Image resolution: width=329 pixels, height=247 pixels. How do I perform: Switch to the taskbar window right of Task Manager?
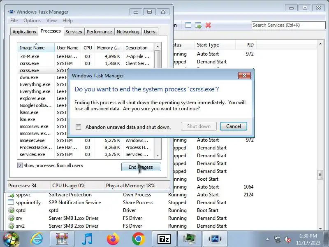215,239
